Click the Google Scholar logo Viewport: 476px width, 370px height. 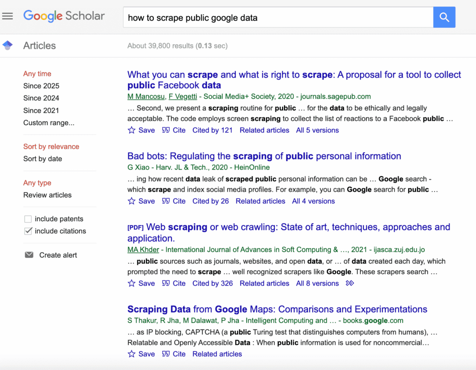click(64, 16)
